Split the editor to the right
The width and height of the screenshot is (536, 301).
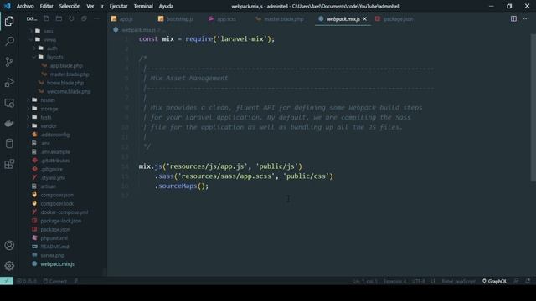513,18
